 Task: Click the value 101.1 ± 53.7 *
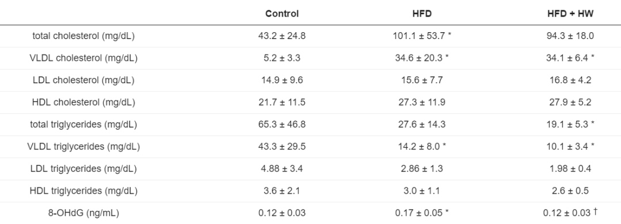422,36
